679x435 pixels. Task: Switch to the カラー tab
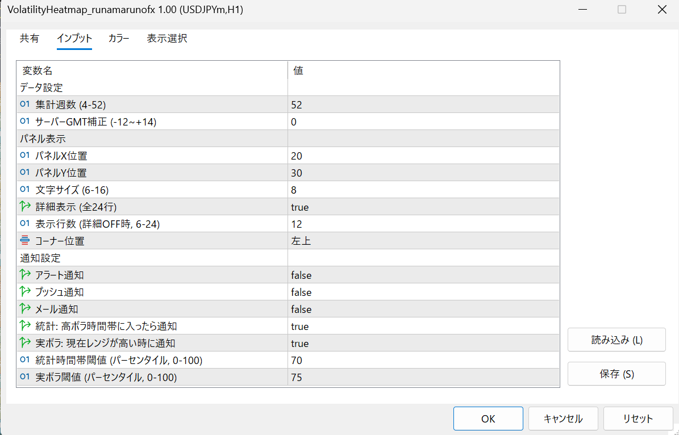point(119,39)
